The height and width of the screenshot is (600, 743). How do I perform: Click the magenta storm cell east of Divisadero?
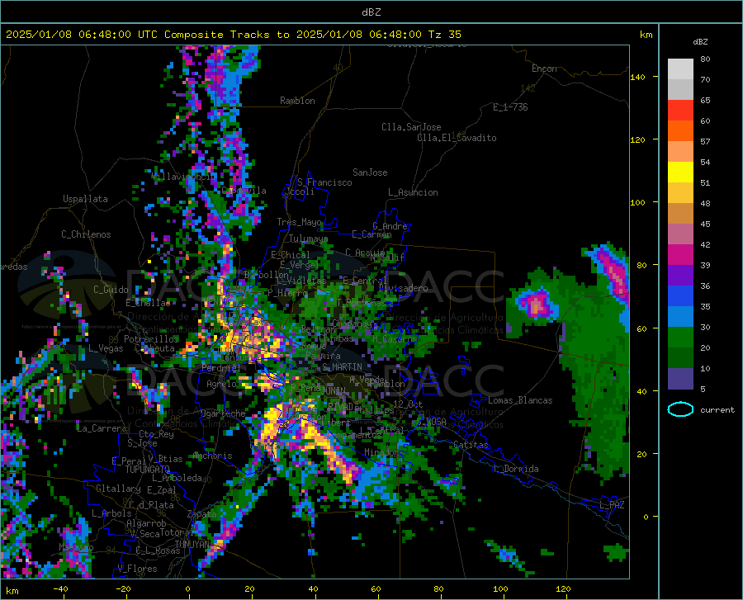coord(536,304)
